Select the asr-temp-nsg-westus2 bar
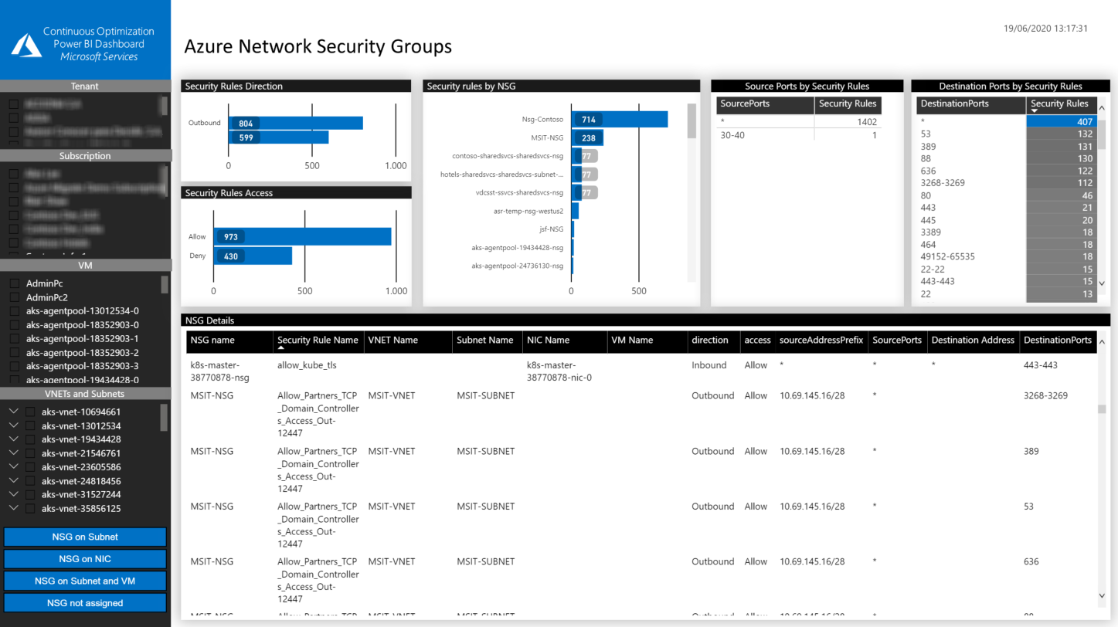Screen dimensions: 1118x627 tap(575, 211)
